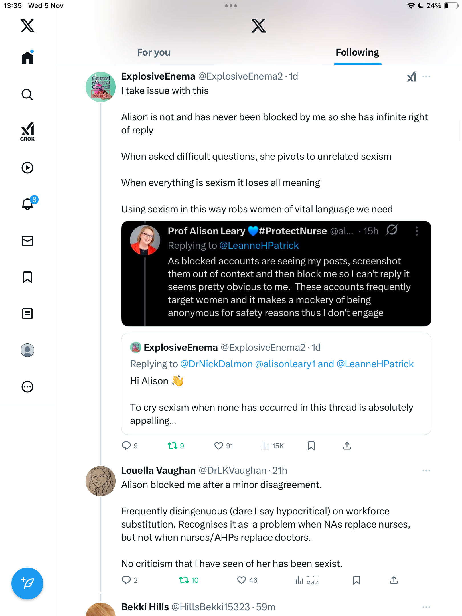Open the Lists sidebar icon
The image size is (462, 616).
pyautogui.click(x=27, y=314)
